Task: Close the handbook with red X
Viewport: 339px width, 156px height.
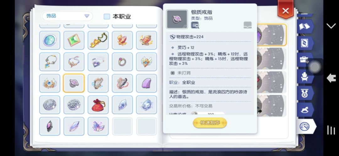Action: click(285, 10)
